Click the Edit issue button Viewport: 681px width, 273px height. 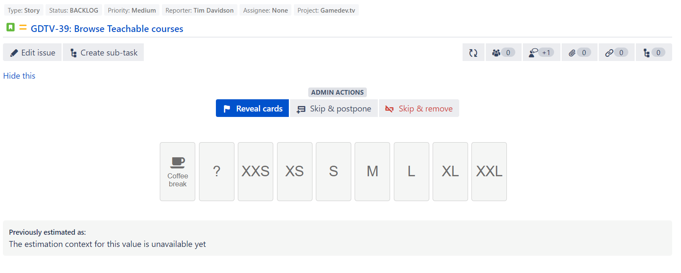click(32, 53)
